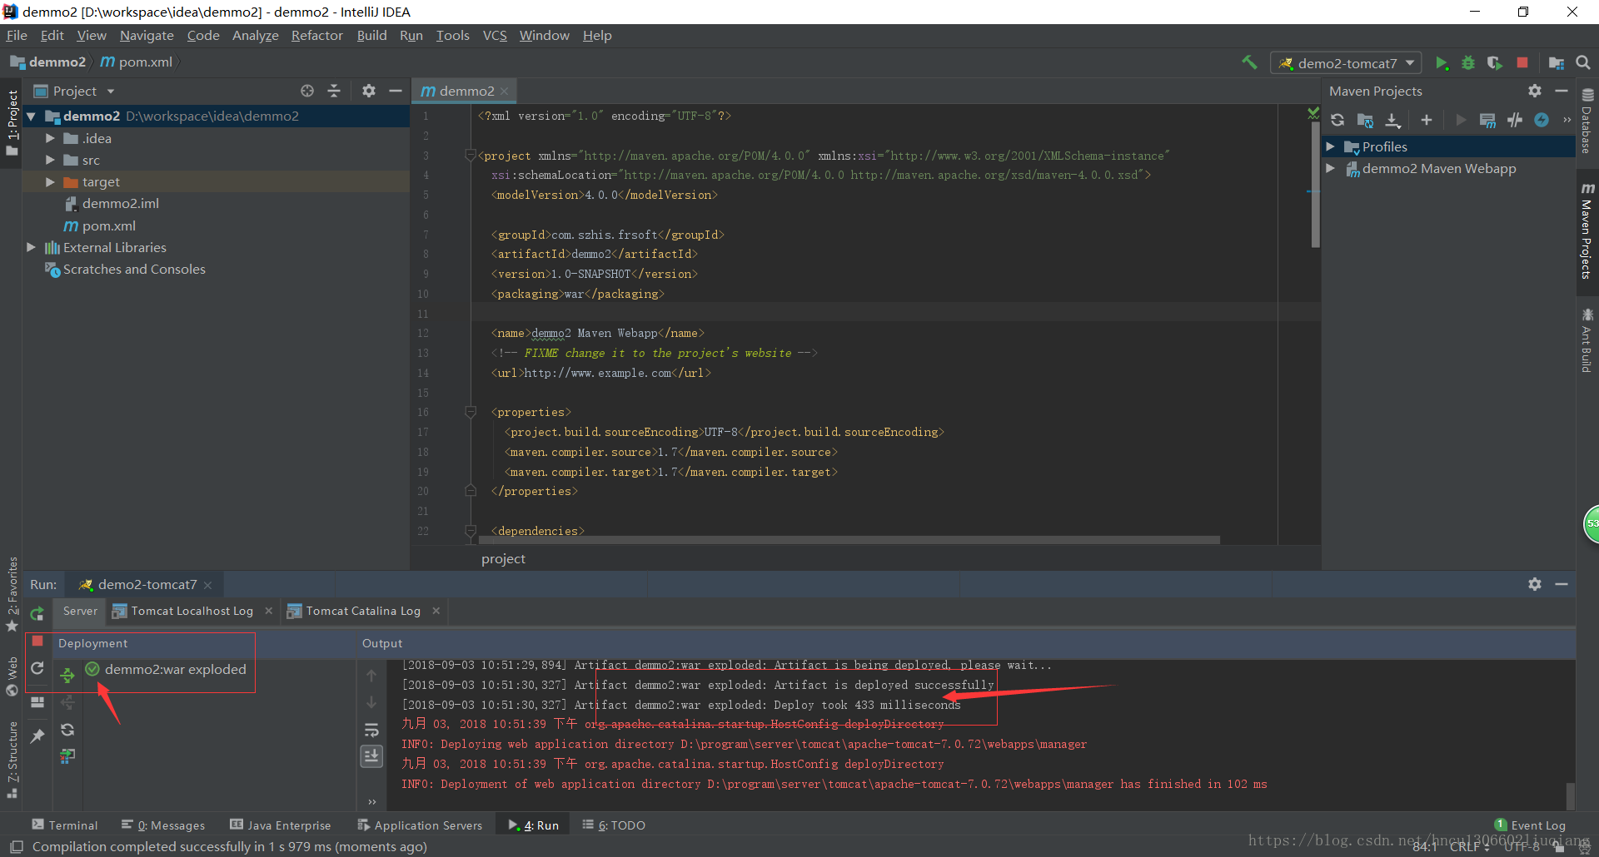Click the Search Everywhere magnifier icon

click(x=1583, y=63)
